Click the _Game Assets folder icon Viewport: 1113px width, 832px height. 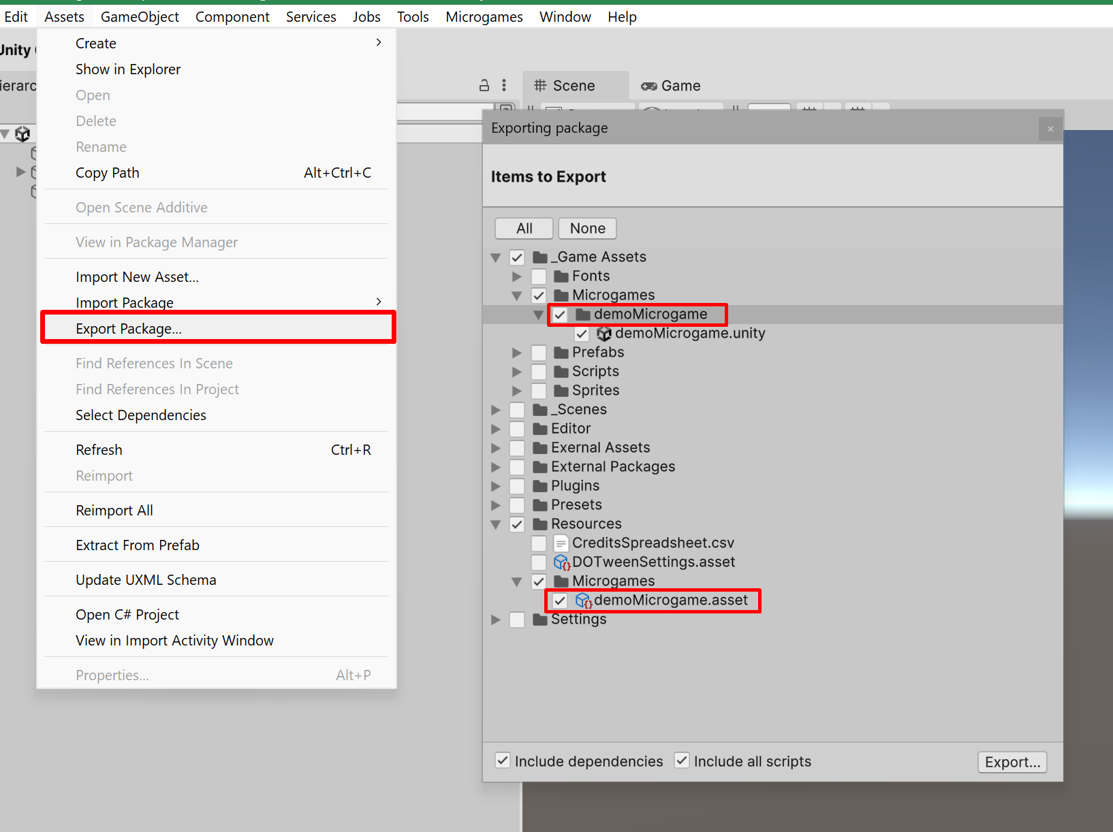pyautogui.click(x=540, y=257)
